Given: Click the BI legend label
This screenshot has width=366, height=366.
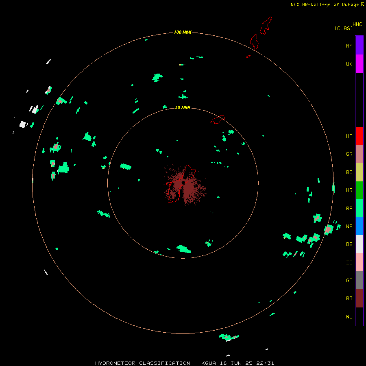Looking at the screenshot, I should pyautogui.click(x=349, y=298).
